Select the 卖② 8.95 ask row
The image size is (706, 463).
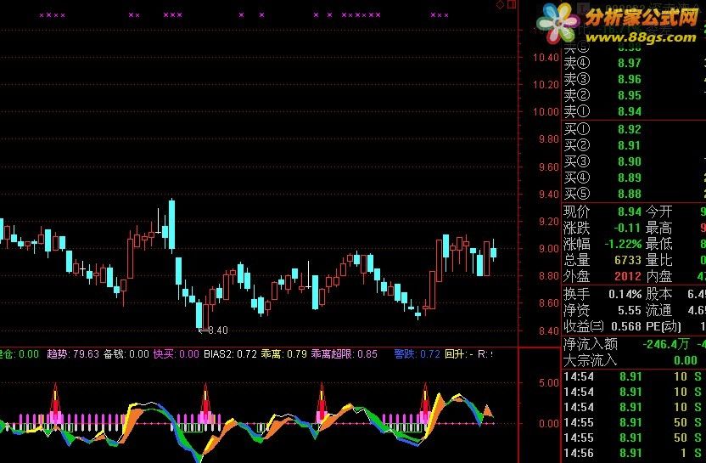(634, 96)
